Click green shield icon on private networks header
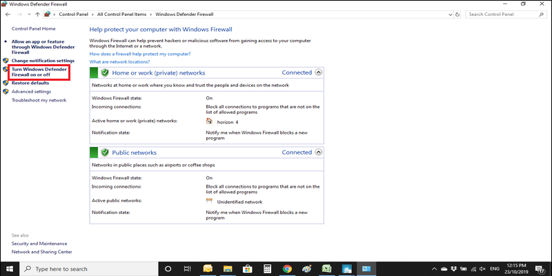Image resolution: width=552 pixels, height=276 pixels. [x=105, y=73]
